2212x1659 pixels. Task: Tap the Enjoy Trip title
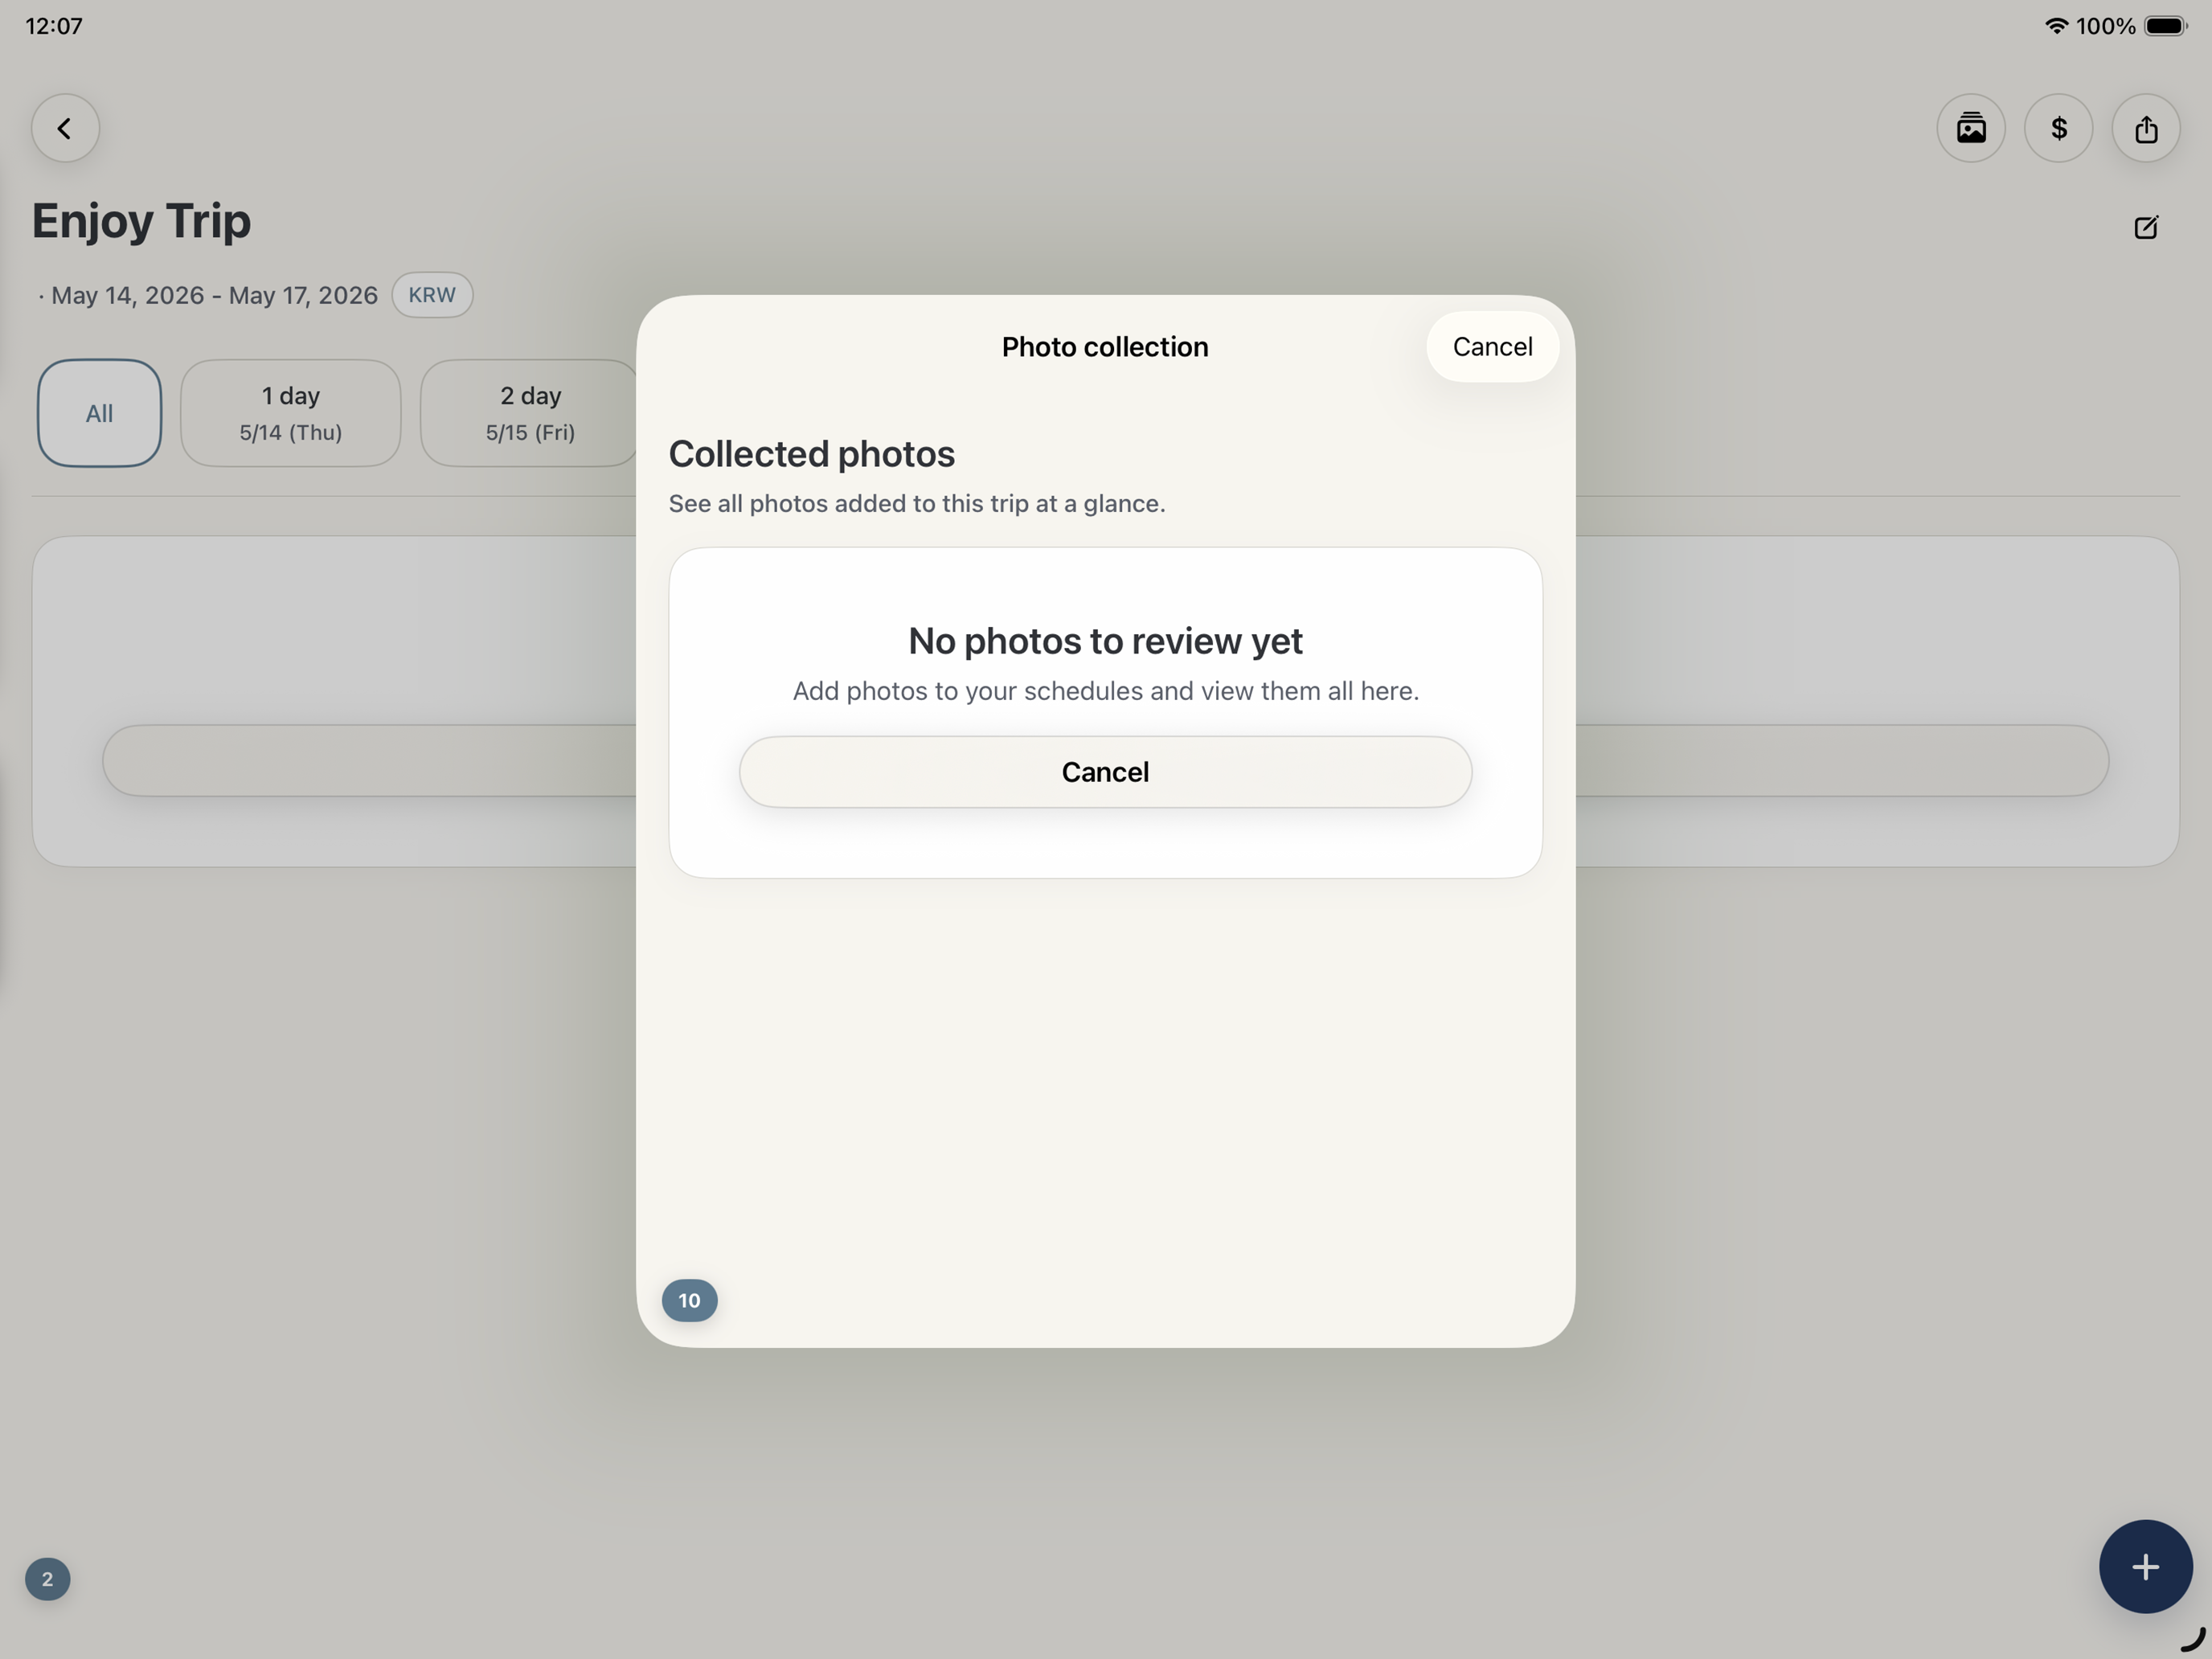141,220
